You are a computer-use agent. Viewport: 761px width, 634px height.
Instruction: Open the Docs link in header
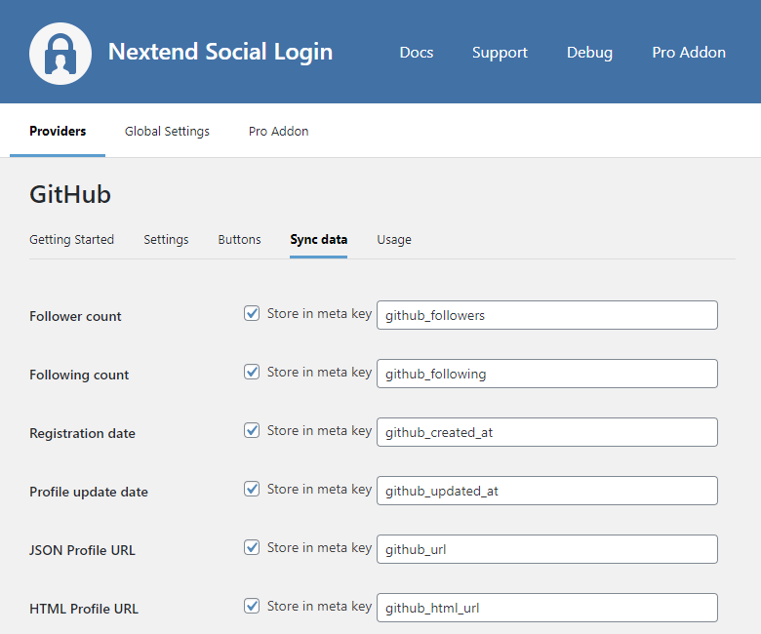tap(417, 53)
